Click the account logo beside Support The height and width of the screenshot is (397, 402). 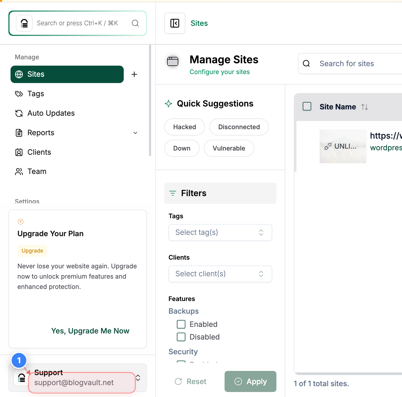tap(22, 378)
